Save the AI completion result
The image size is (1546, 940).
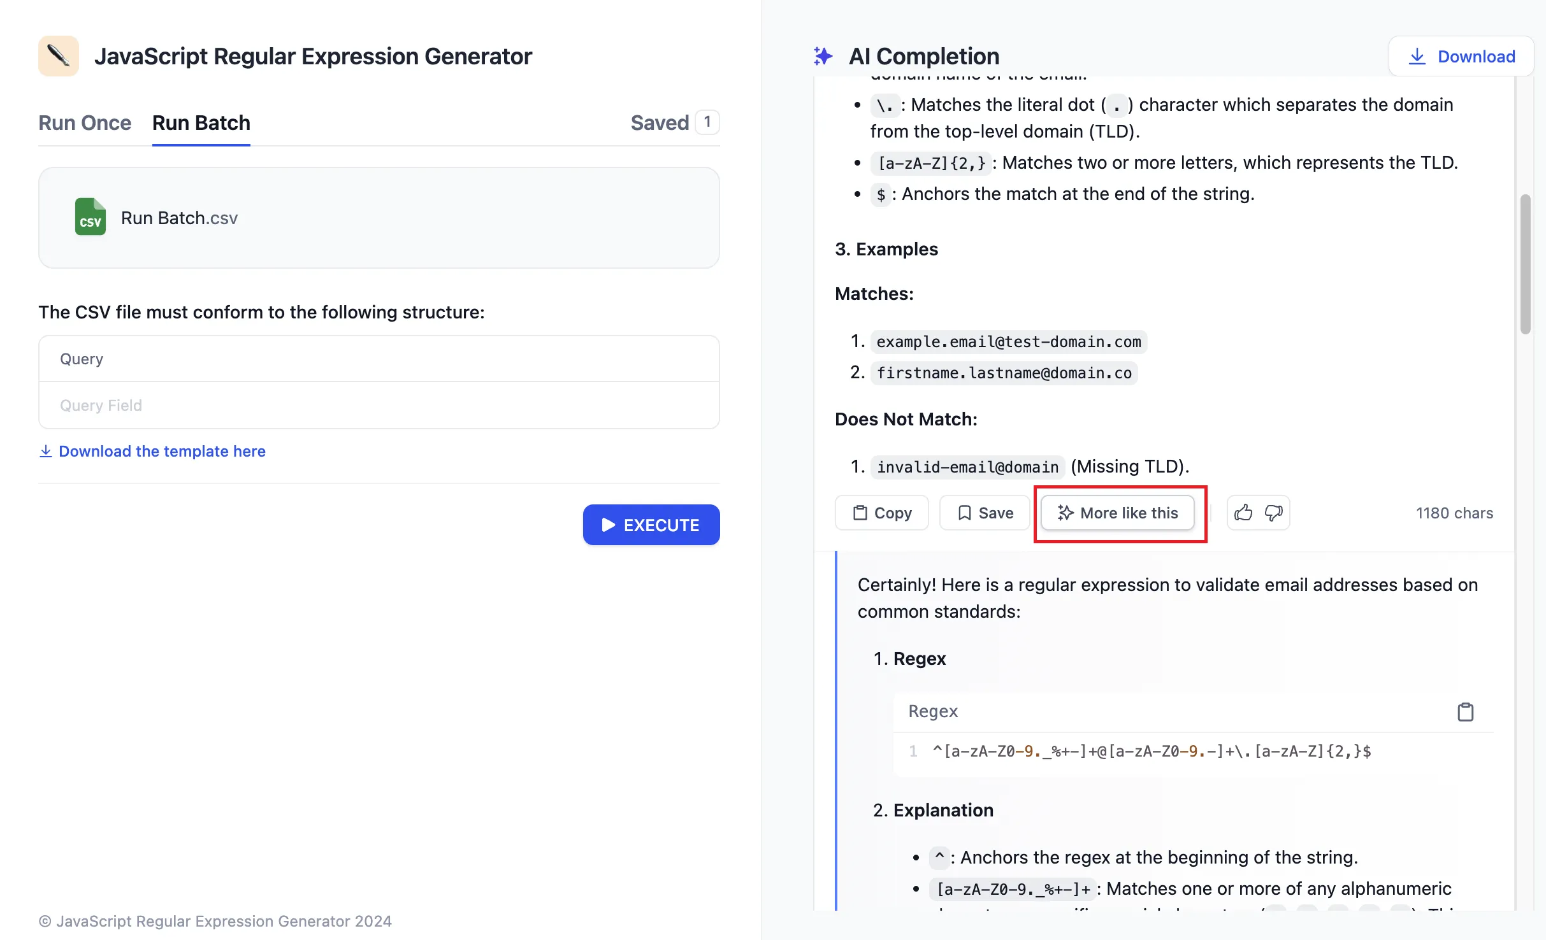985,513
